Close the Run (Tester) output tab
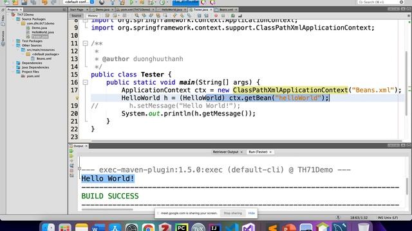The height and width of the screenshot is (231, 412). pyautogui.click(x=270, y=152)
